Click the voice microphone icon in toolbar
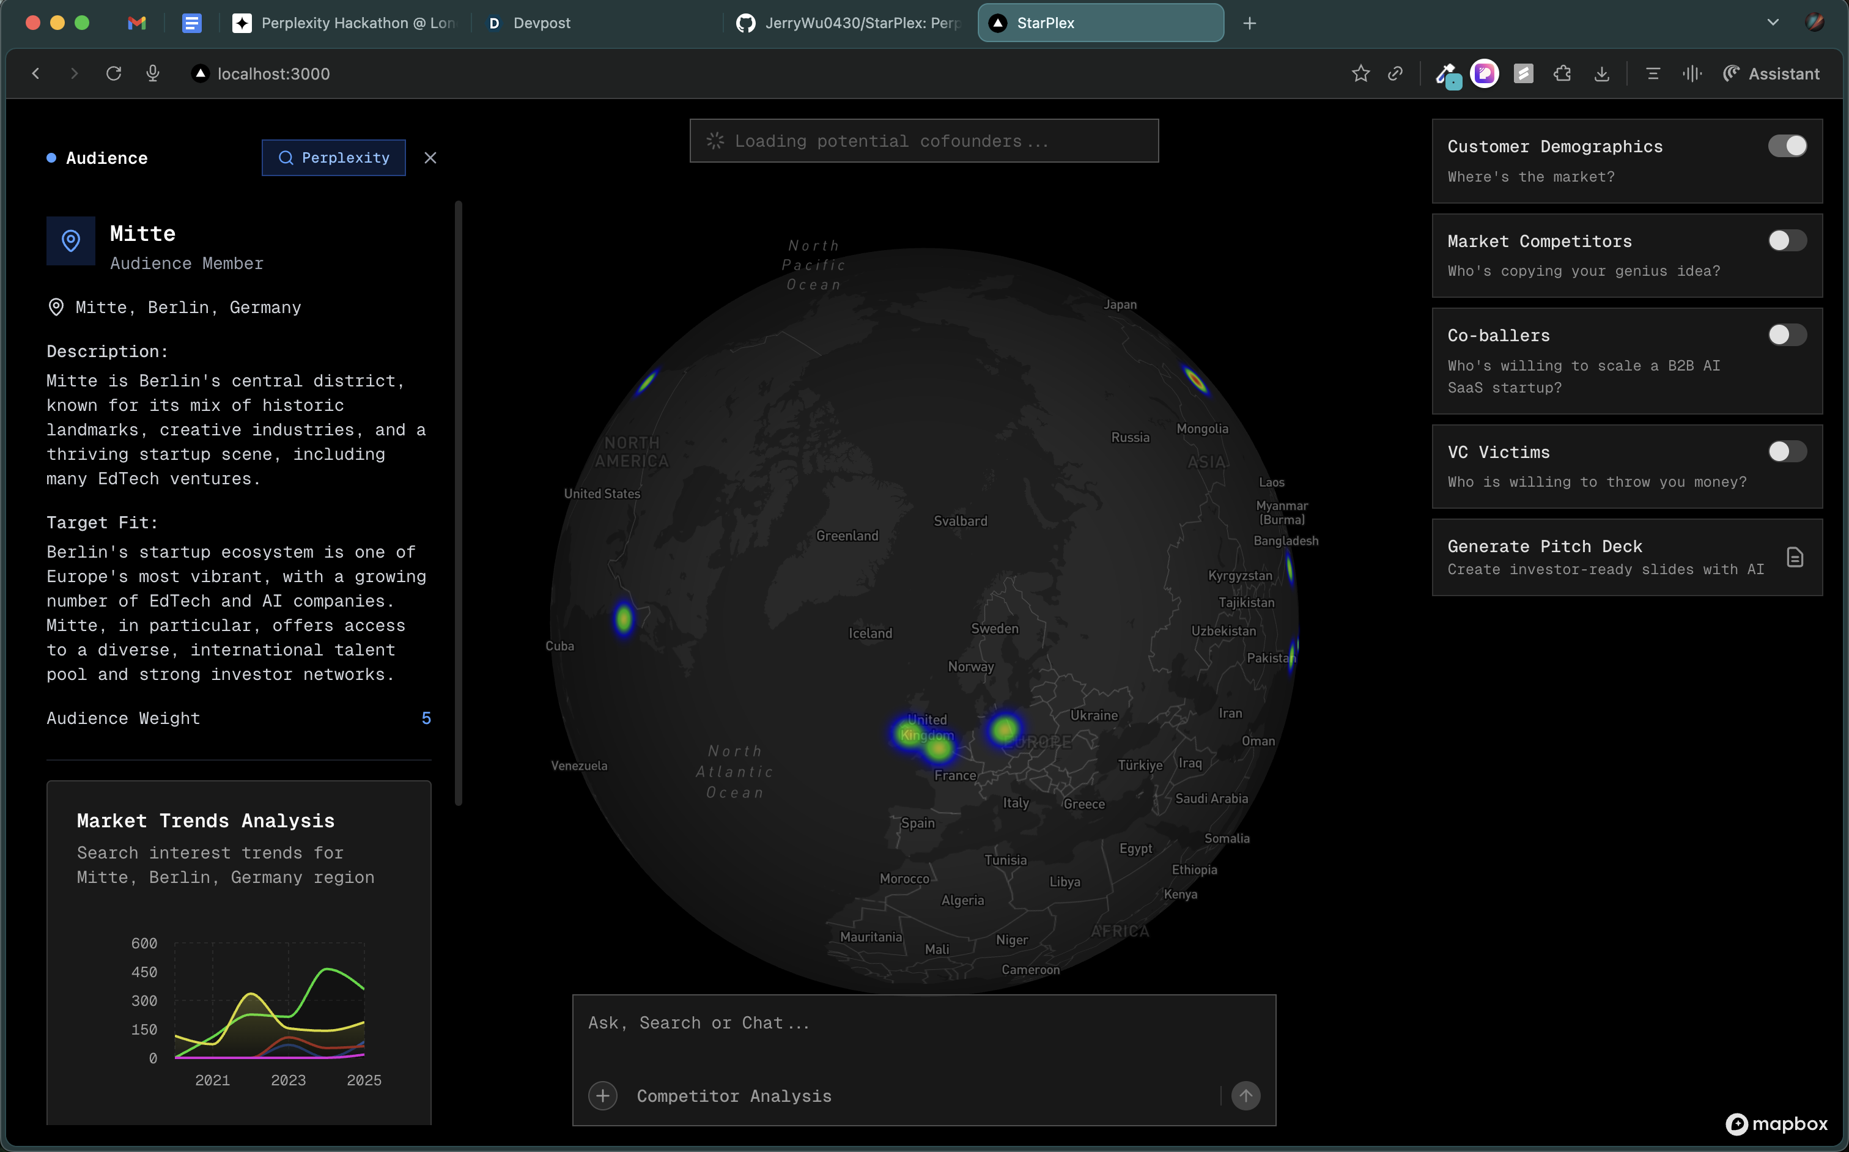Screen dimensions: 1849x1152 (x=153, y=74)
